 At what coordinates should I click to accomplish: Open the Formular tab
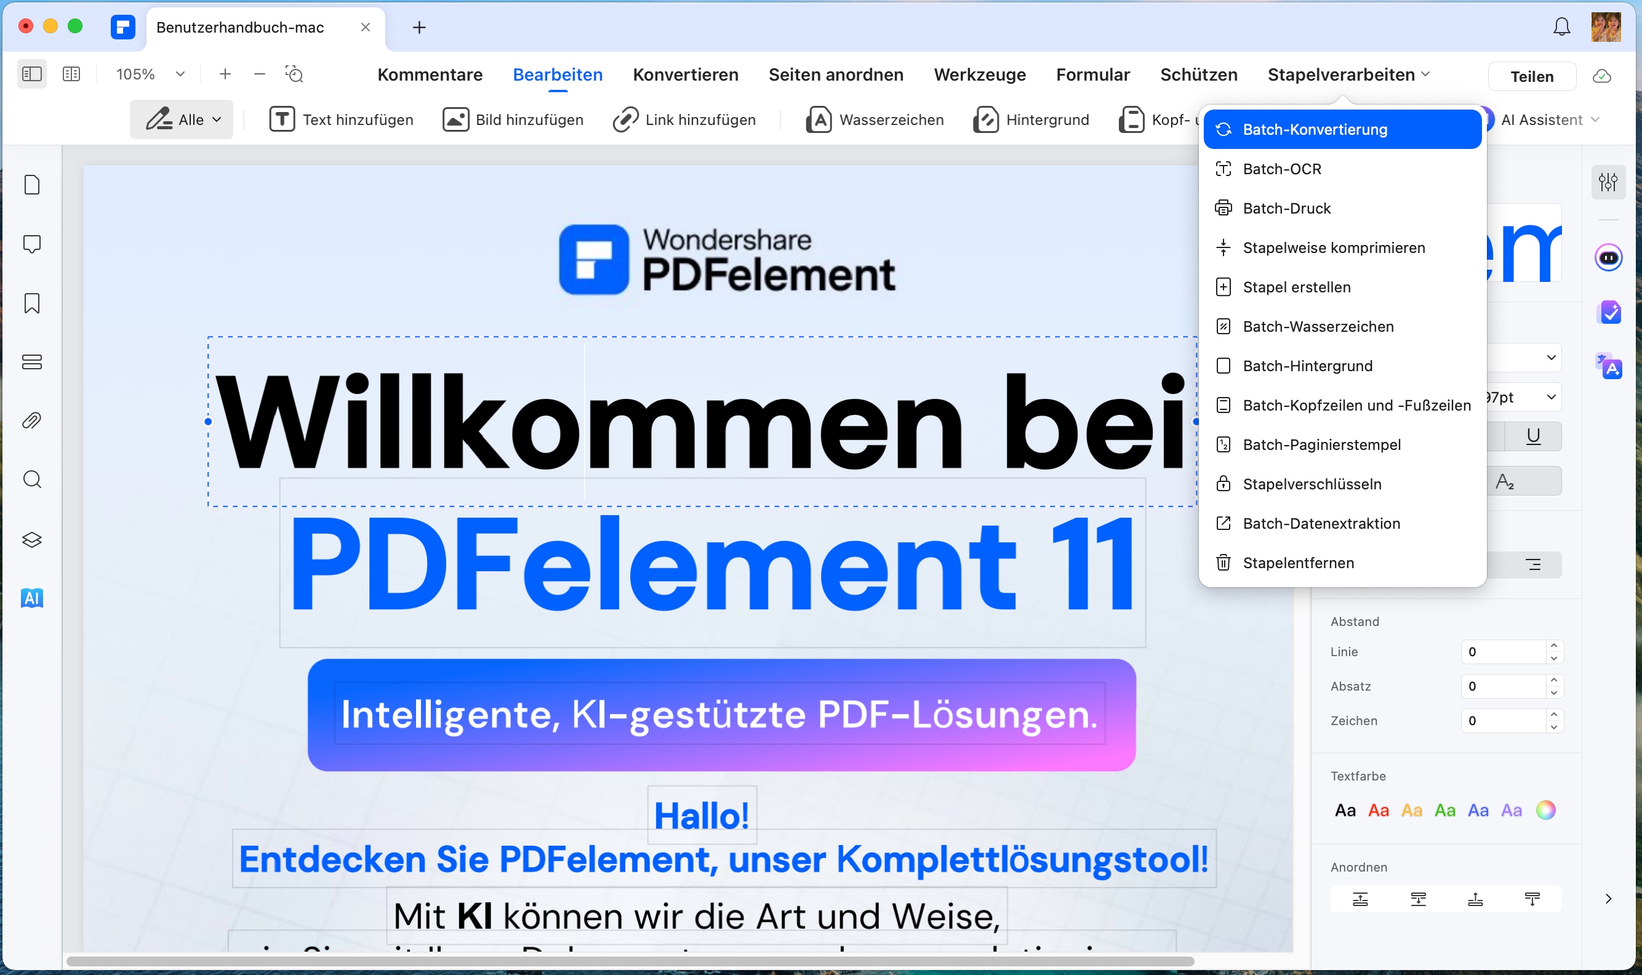click(x=1093, y=74)
